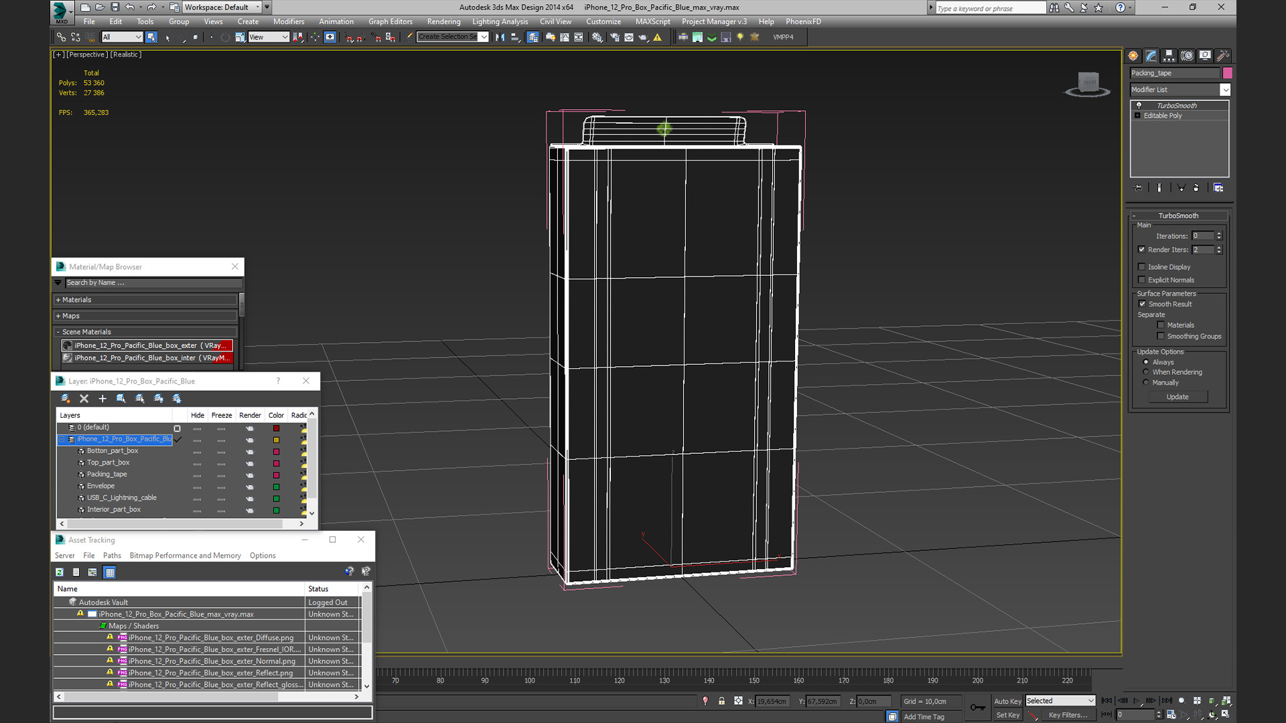Image resolution: width=1286 pixels, height=723 pixels.
Task: Click the Auto Key button
Action: 1007,701
